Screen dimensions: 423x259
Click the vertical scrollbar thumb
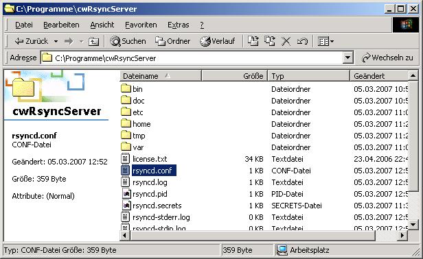click(x=413, y=136)
